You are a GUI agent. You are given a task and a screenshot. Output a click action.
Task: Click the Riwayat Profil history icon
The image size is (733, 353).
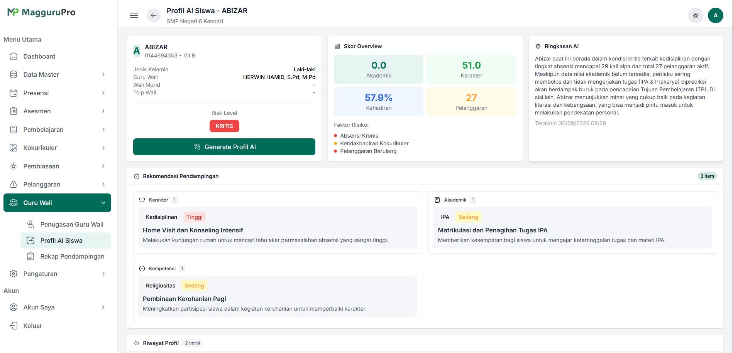pos(137,343)
